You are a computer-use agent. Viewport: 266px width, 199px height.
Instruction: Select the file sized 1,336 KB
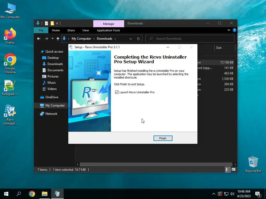227,79
